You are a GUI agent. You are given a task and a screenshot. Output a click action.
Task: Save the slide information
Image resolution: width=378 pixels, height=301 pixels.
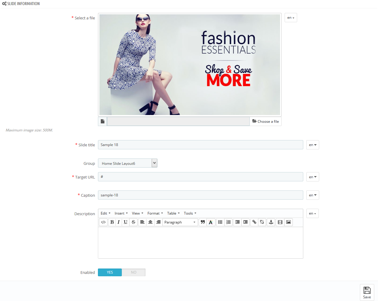pyautogui.click(x=367, y=293)
